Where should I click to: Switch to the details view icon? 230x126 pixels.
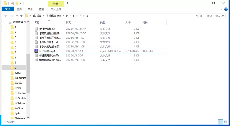[x=220, y=122]
